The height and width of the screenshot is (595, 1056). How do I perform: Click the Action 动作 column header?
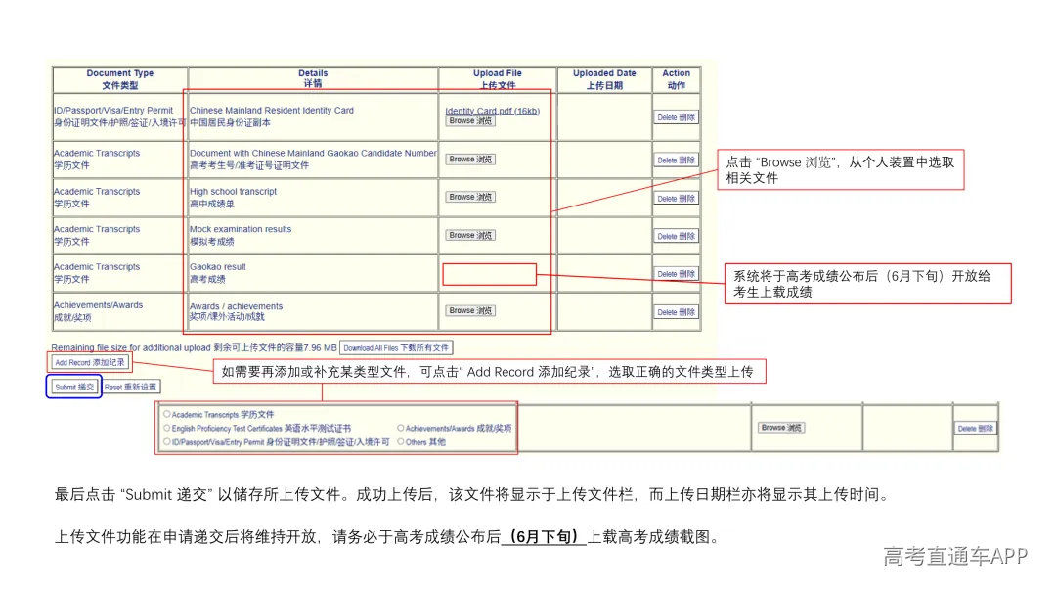tap(677, 79)
